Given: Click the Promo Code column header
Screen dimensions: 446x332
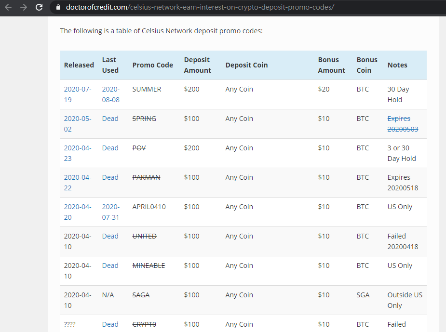Looking at the screenshot, I should [153, 65].
